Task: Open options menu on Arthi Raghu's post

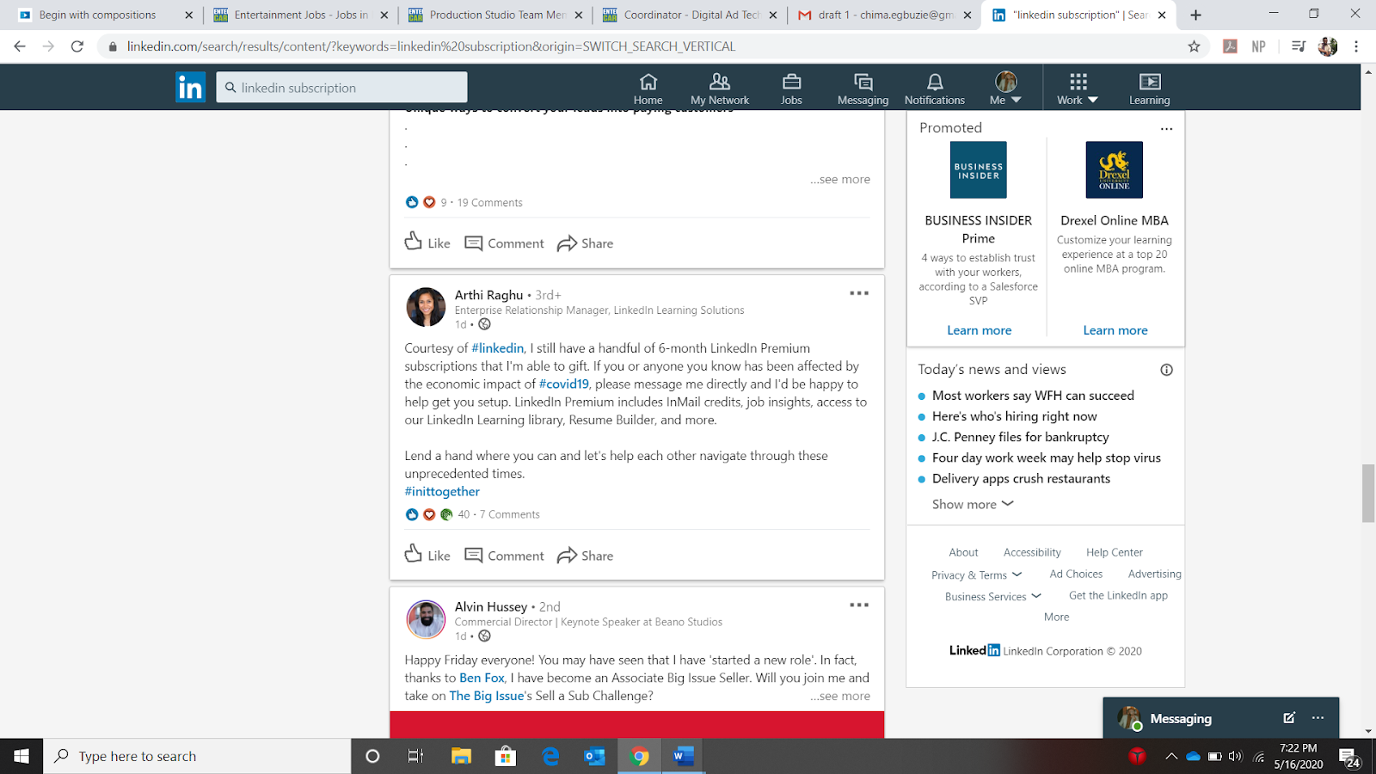Action: [x=859, y=293]
